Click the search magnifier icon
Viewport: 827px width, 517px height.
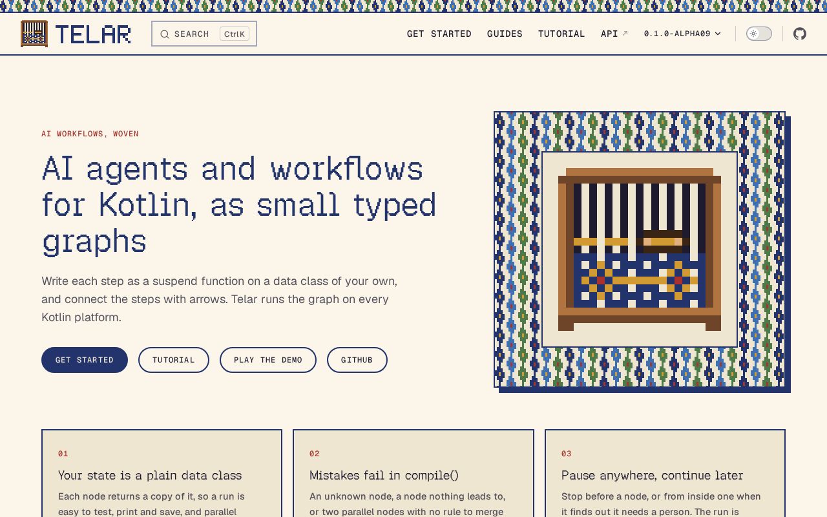(165, 34)
